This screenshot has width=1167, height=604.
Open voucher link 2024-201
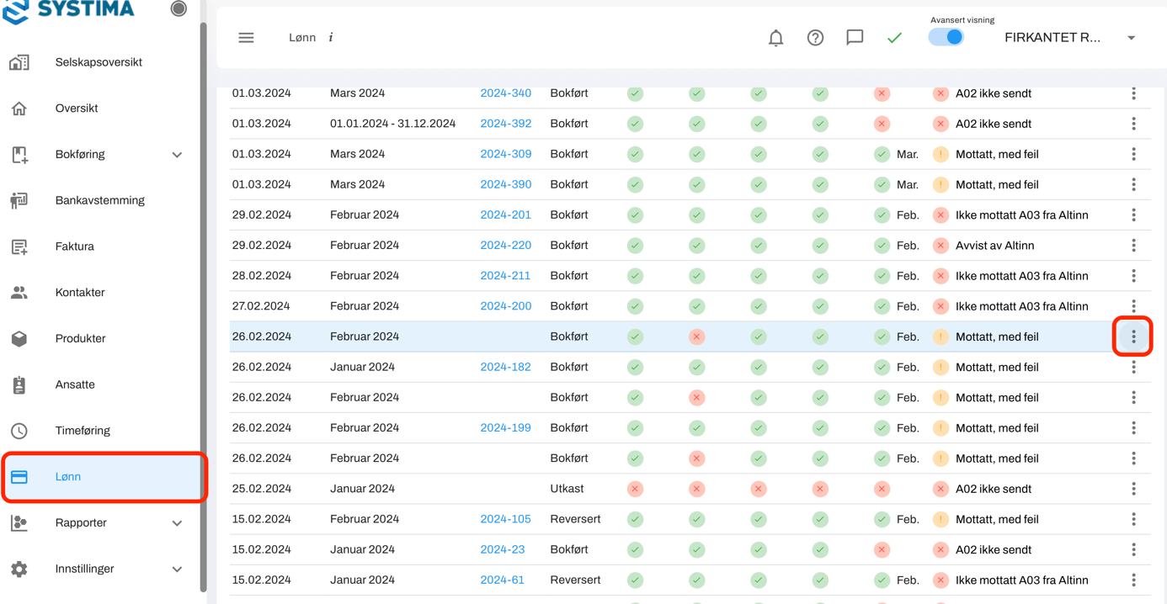(505, 215)
